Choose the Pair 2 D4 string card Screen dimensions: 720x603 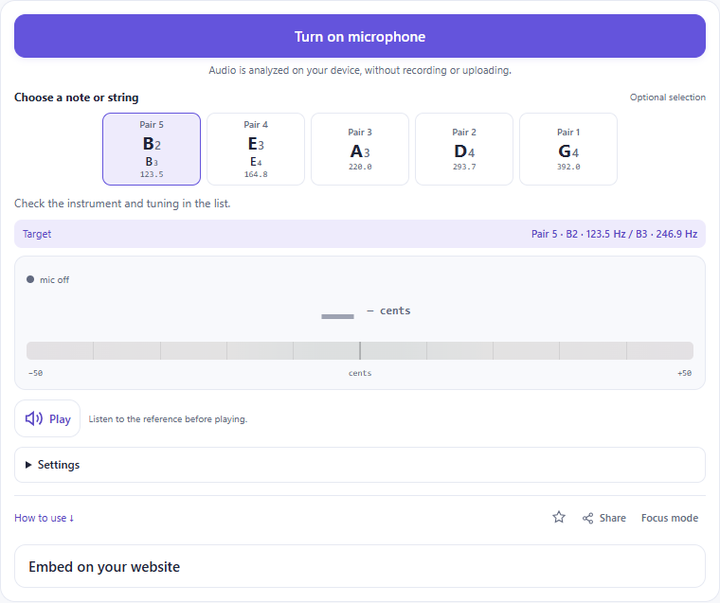[x=464, y=150]
